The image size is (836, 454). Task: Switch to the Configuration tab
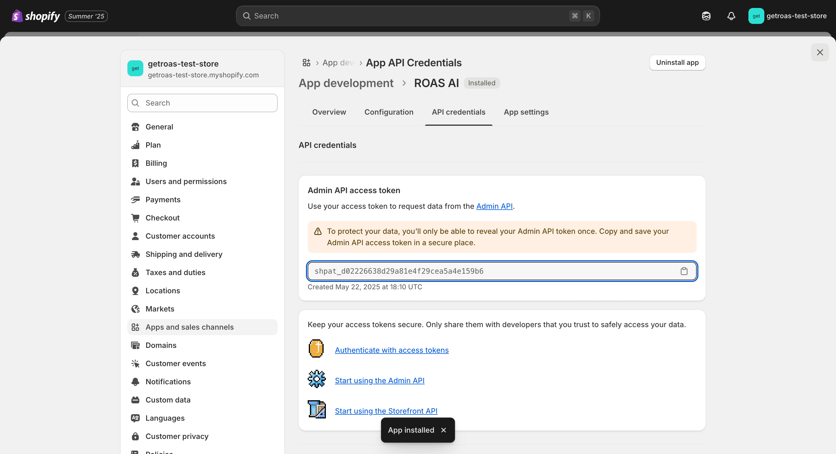pyautogui.click(x=389, y=112)
